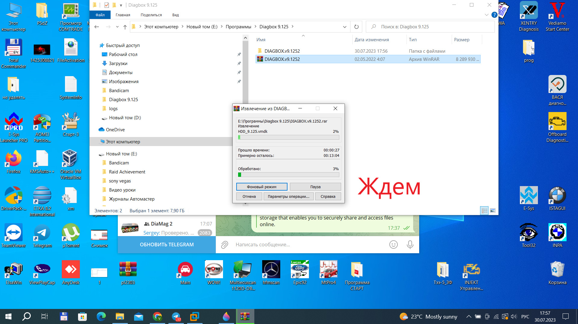Image resolution: width=578 pixels, height=324 pixels.
Task: Start the INPA diagnostic tool
Action: click(x=557, y=234)
